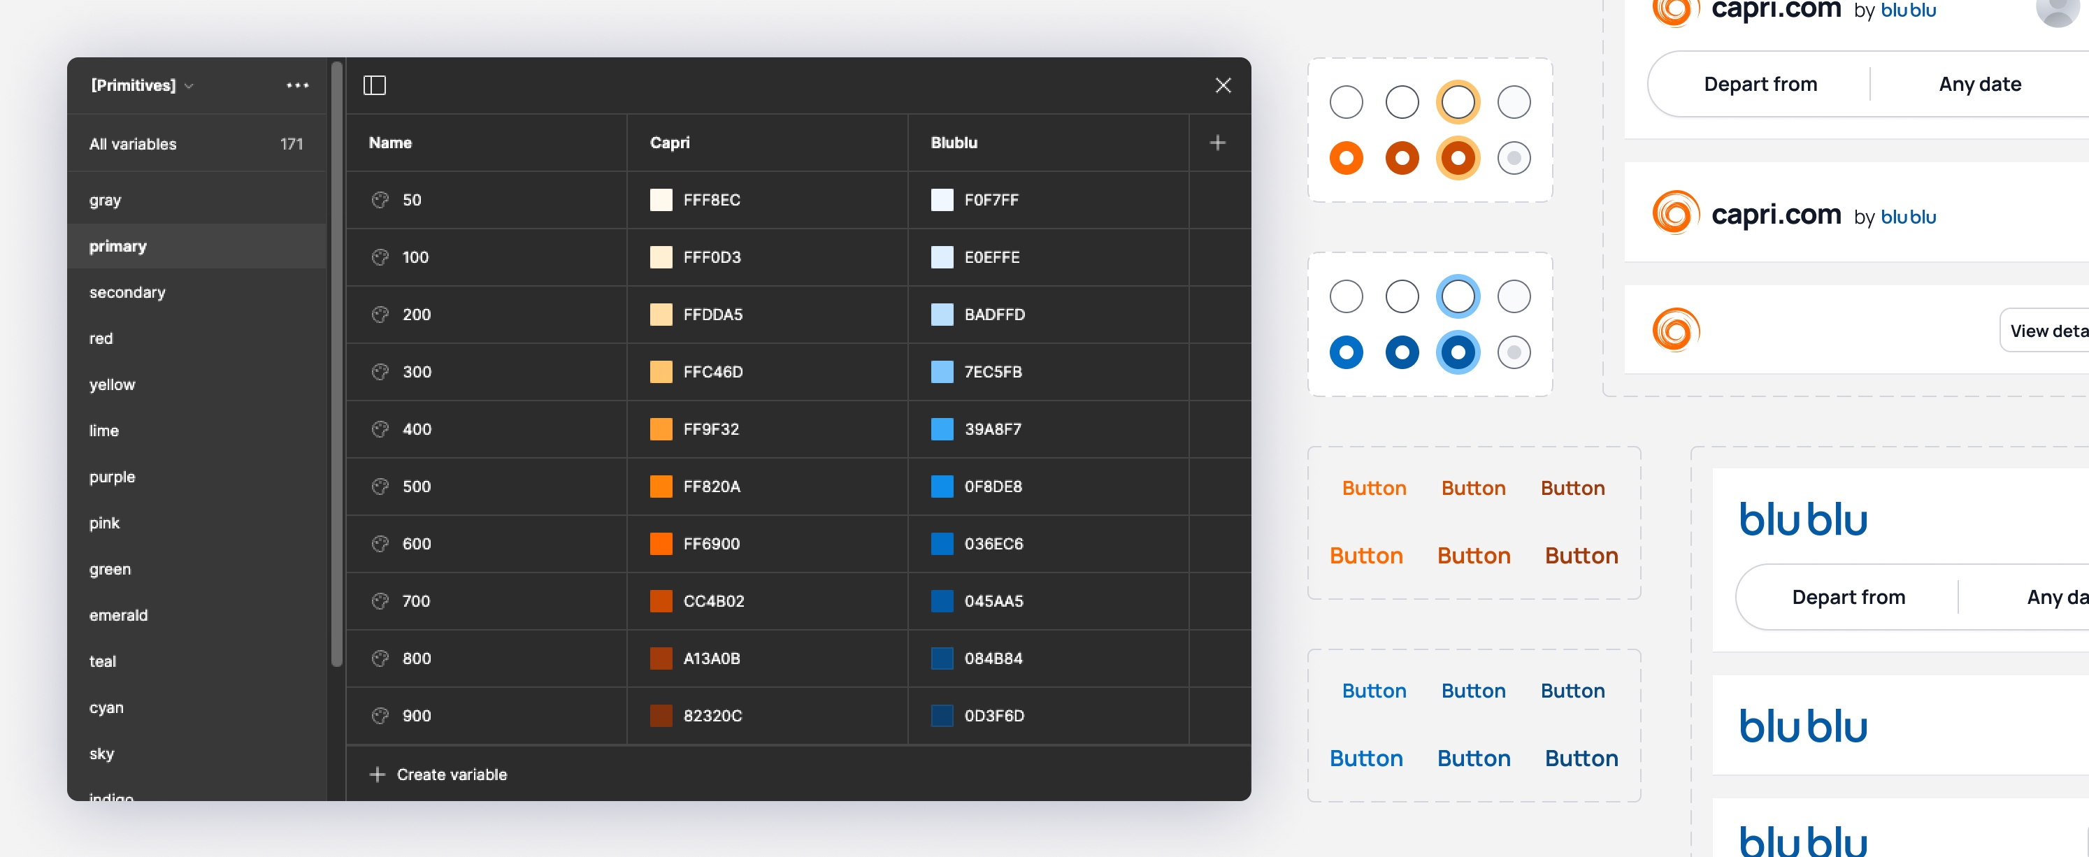Click the View details button
This screenshot has height=857, width=2089.
point(2048,330)
